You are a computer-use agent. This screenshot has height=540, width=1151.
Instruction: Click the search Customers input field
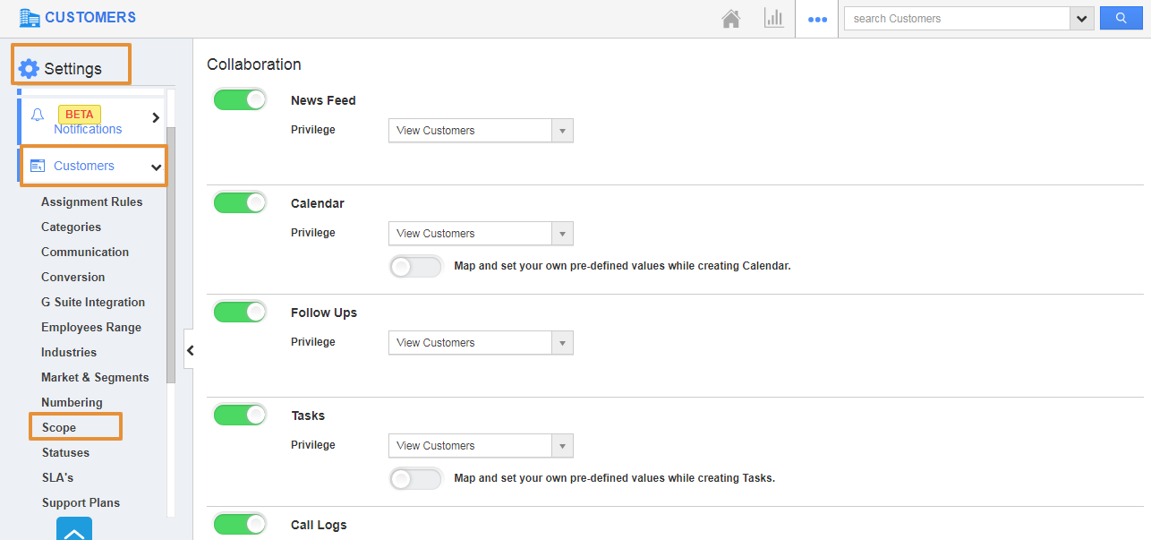tap(956, 19)
